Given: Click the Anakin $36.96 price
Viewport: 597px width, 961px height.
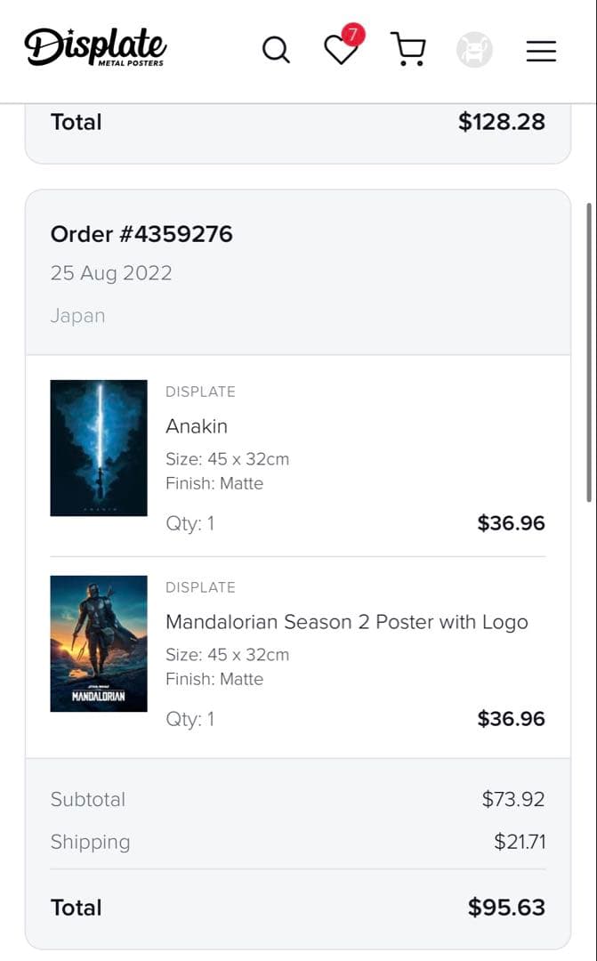Looking at the screenshot, I should [x=511, y=523].
